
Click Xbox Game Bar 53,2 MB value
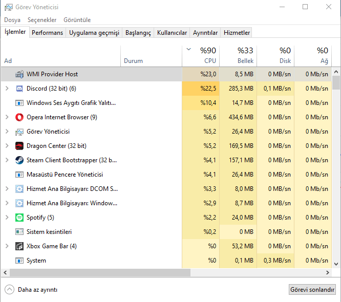(243, 246)
